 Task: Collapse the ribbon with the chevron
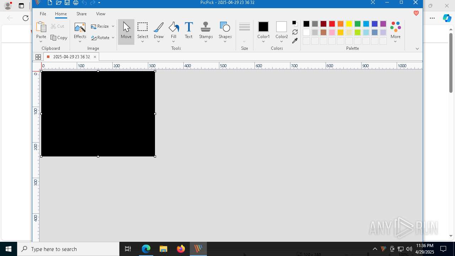coord(417,49)
